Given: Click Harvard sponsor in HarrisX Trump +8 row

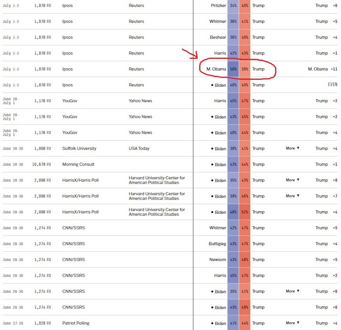Looking at the screenshot, I should [157, 180].
